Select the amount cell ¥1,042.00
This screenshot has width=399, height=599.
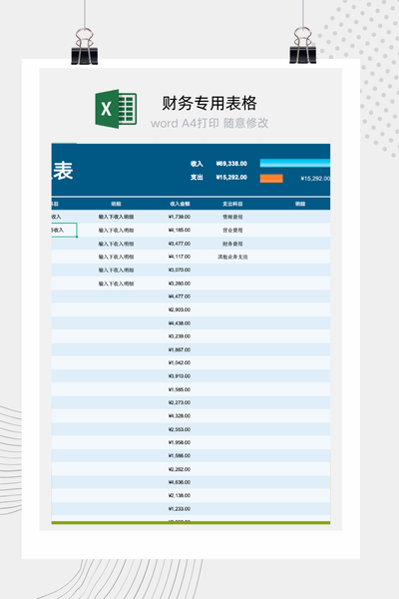click(x=180, y=363)
